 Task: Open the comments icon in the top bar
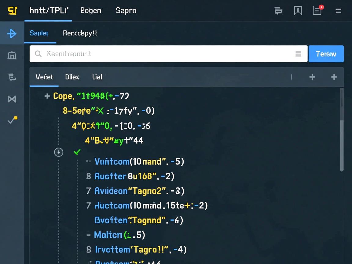tap(278, 10)
